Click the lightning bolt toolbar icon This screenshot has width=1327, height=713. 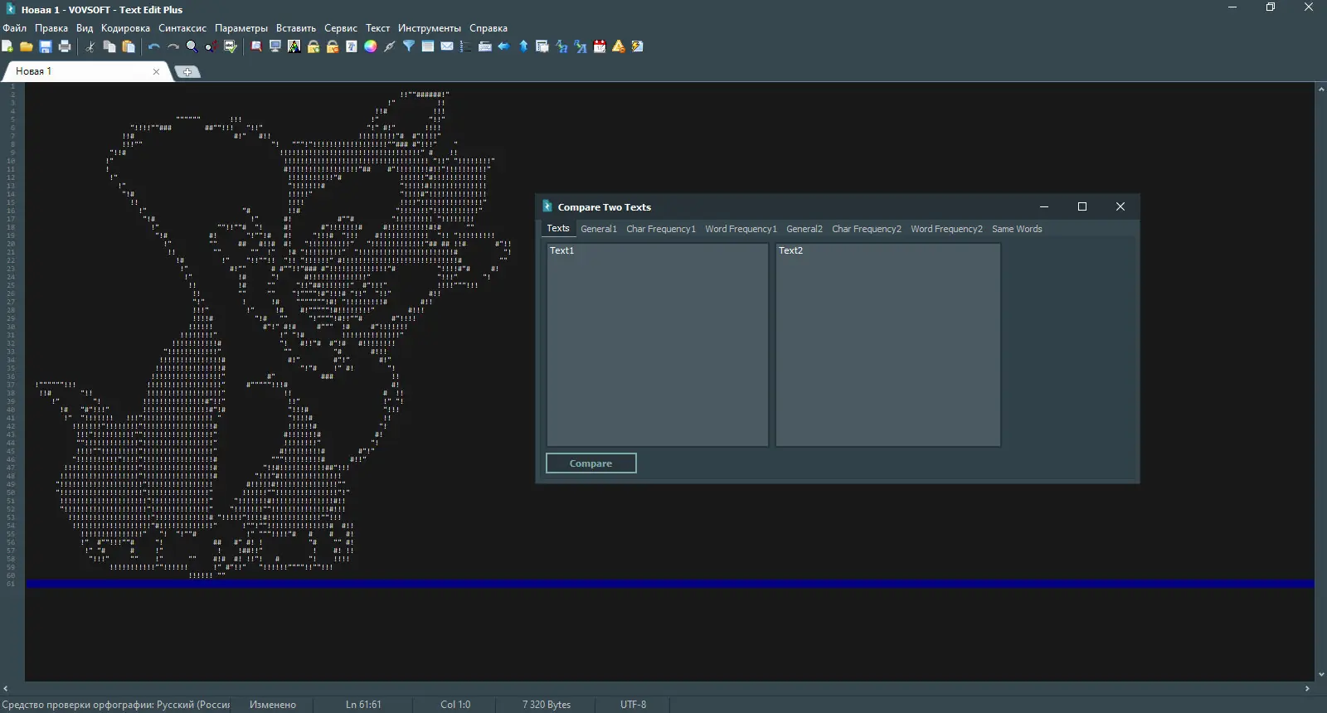pyautogui.click(x=638, y=46)
